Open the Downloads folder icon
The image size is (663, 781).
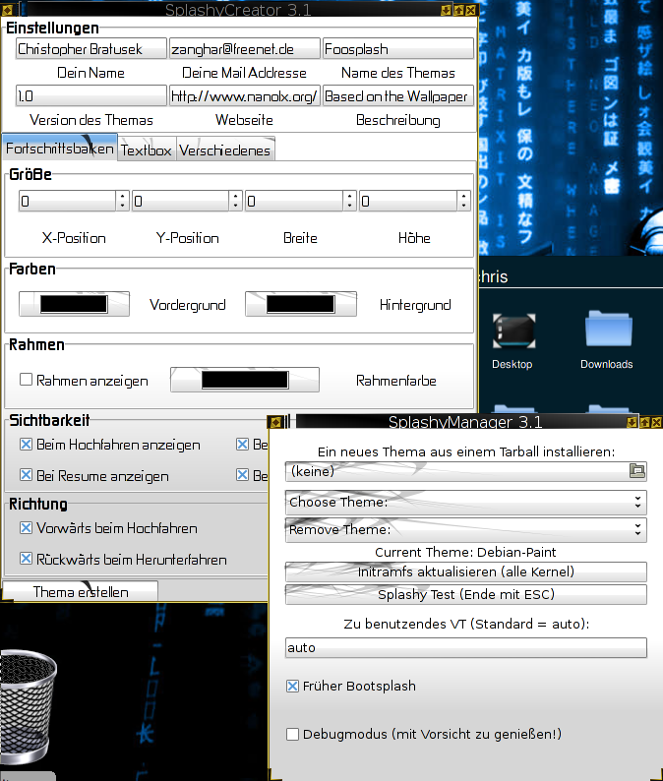(x=608, y=329)
